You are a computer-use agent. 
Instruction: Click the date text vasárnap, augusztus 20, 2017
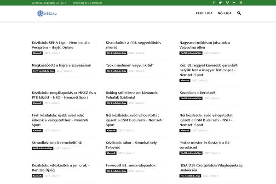pos(49,3)
